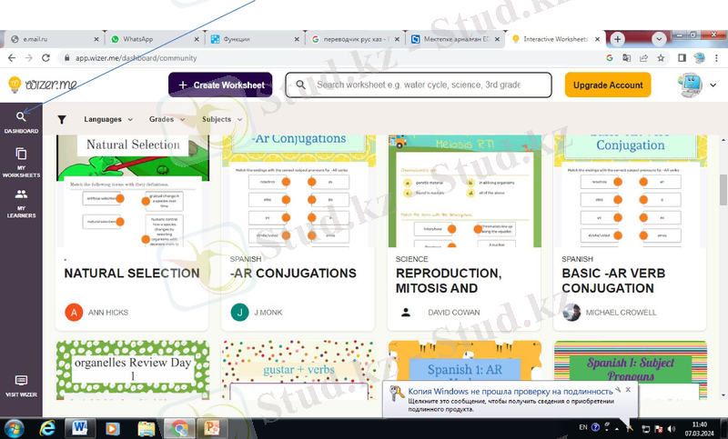Viewport: 728px width, 439px height.
Task: Open the Grades filter dropdown
Action: tap(167, 120)
